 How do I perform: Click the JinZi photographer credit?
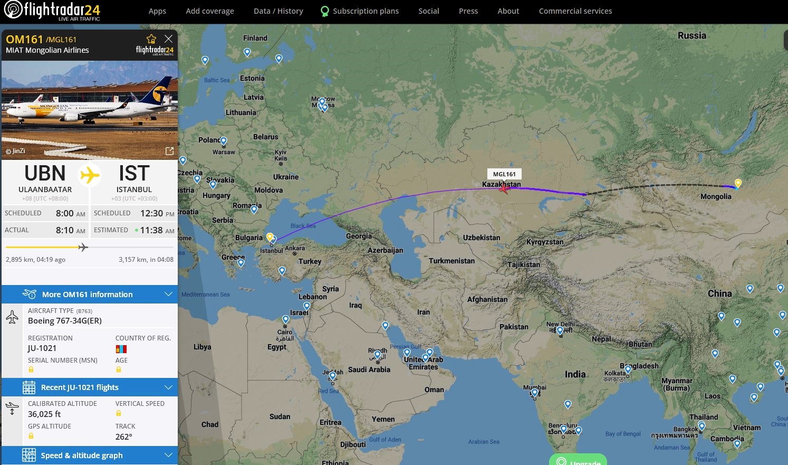(x=16, y=151)
